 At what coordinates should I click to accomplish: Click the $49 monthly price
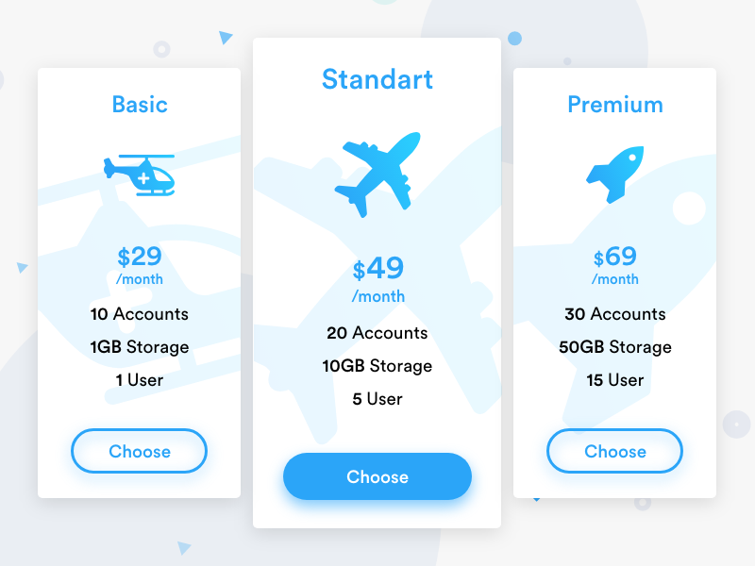tap(377, 269)
